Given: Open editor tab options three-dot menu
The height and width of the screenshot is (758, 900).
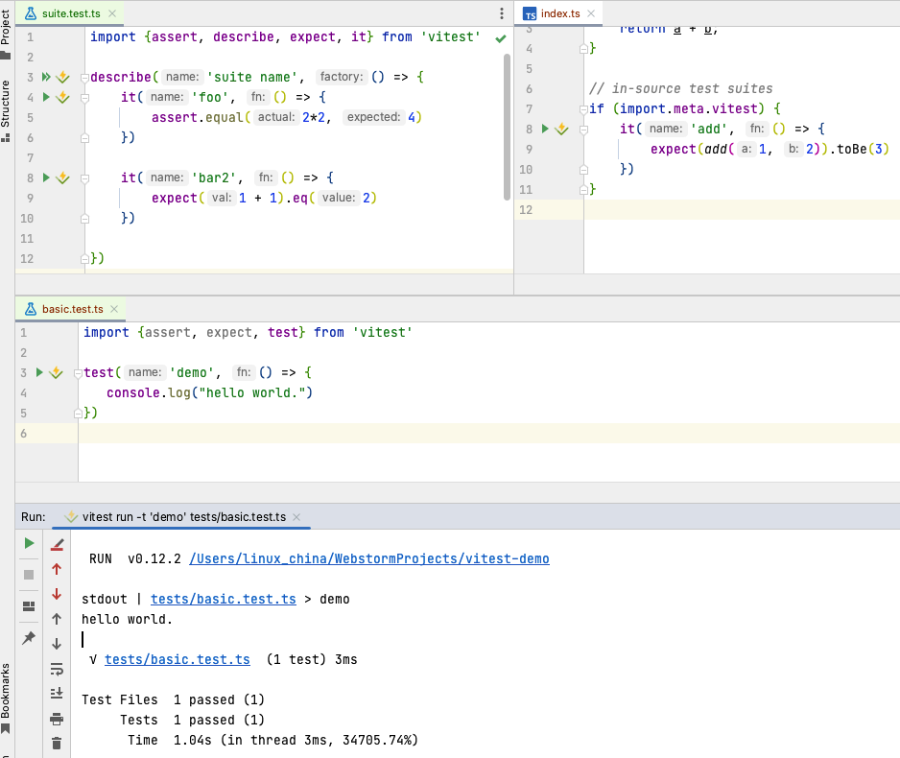Looking at the screenshot, I should (x=502, y=13).
